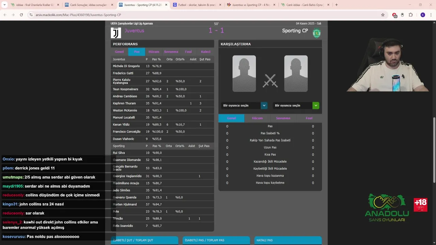Close the 'Juventus vs Sporting CP' tab

click(274, 5)
